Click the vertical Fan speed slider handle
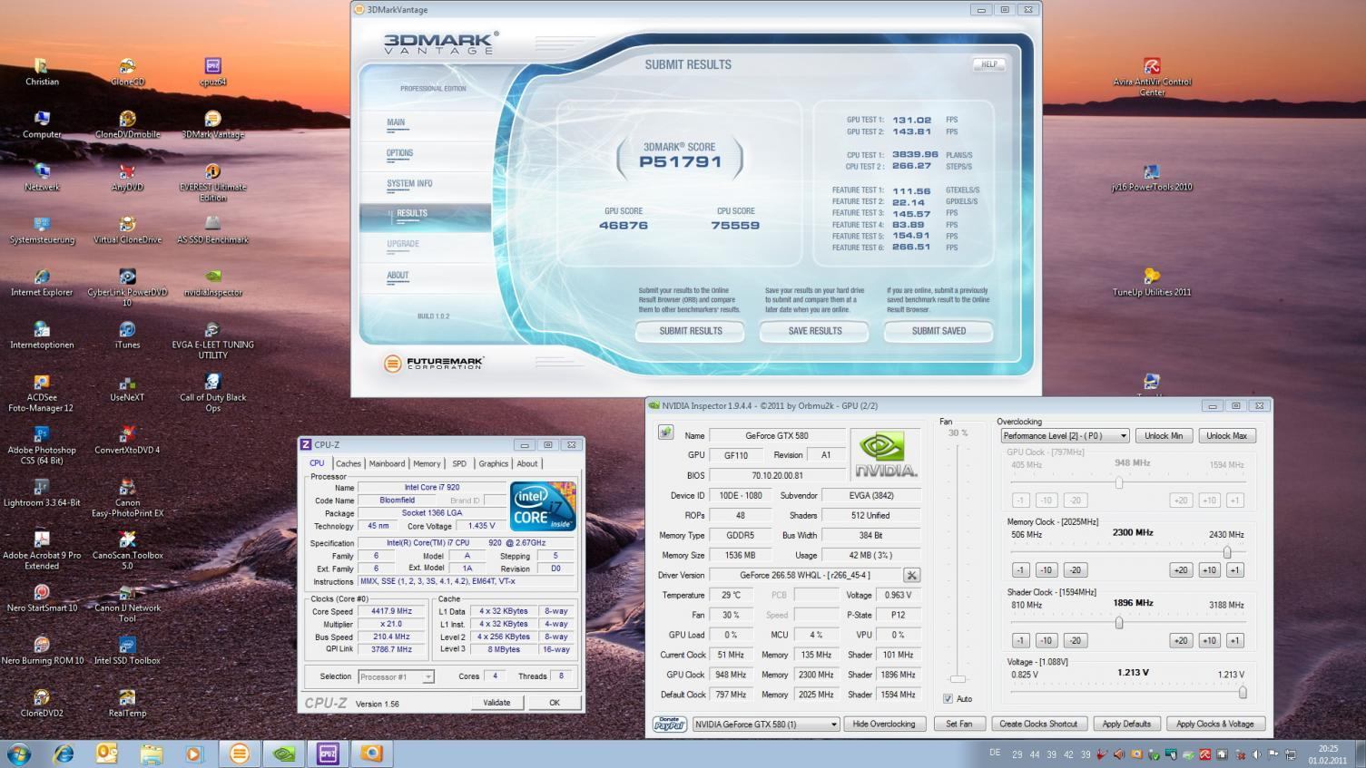 tap(958, 678)
